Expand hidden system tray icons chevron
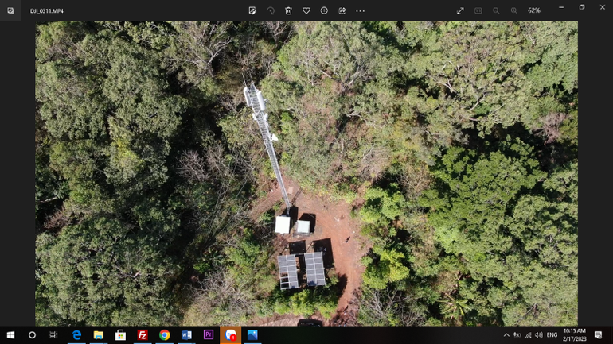613x344 pixels. 506,335
